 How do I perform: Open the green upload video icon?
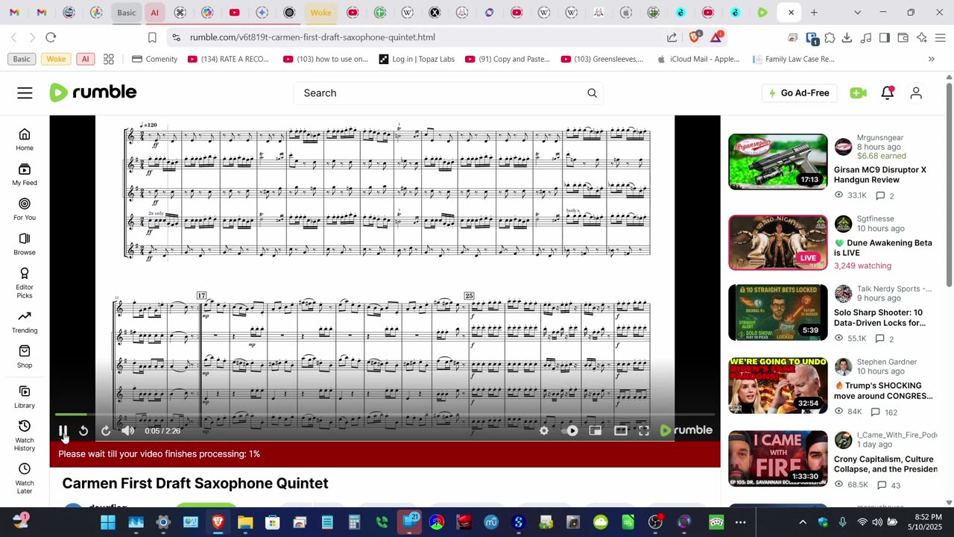point(858,93)
